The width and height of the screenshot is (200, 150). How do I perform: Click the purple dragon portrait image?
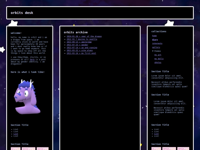point(27,97)
